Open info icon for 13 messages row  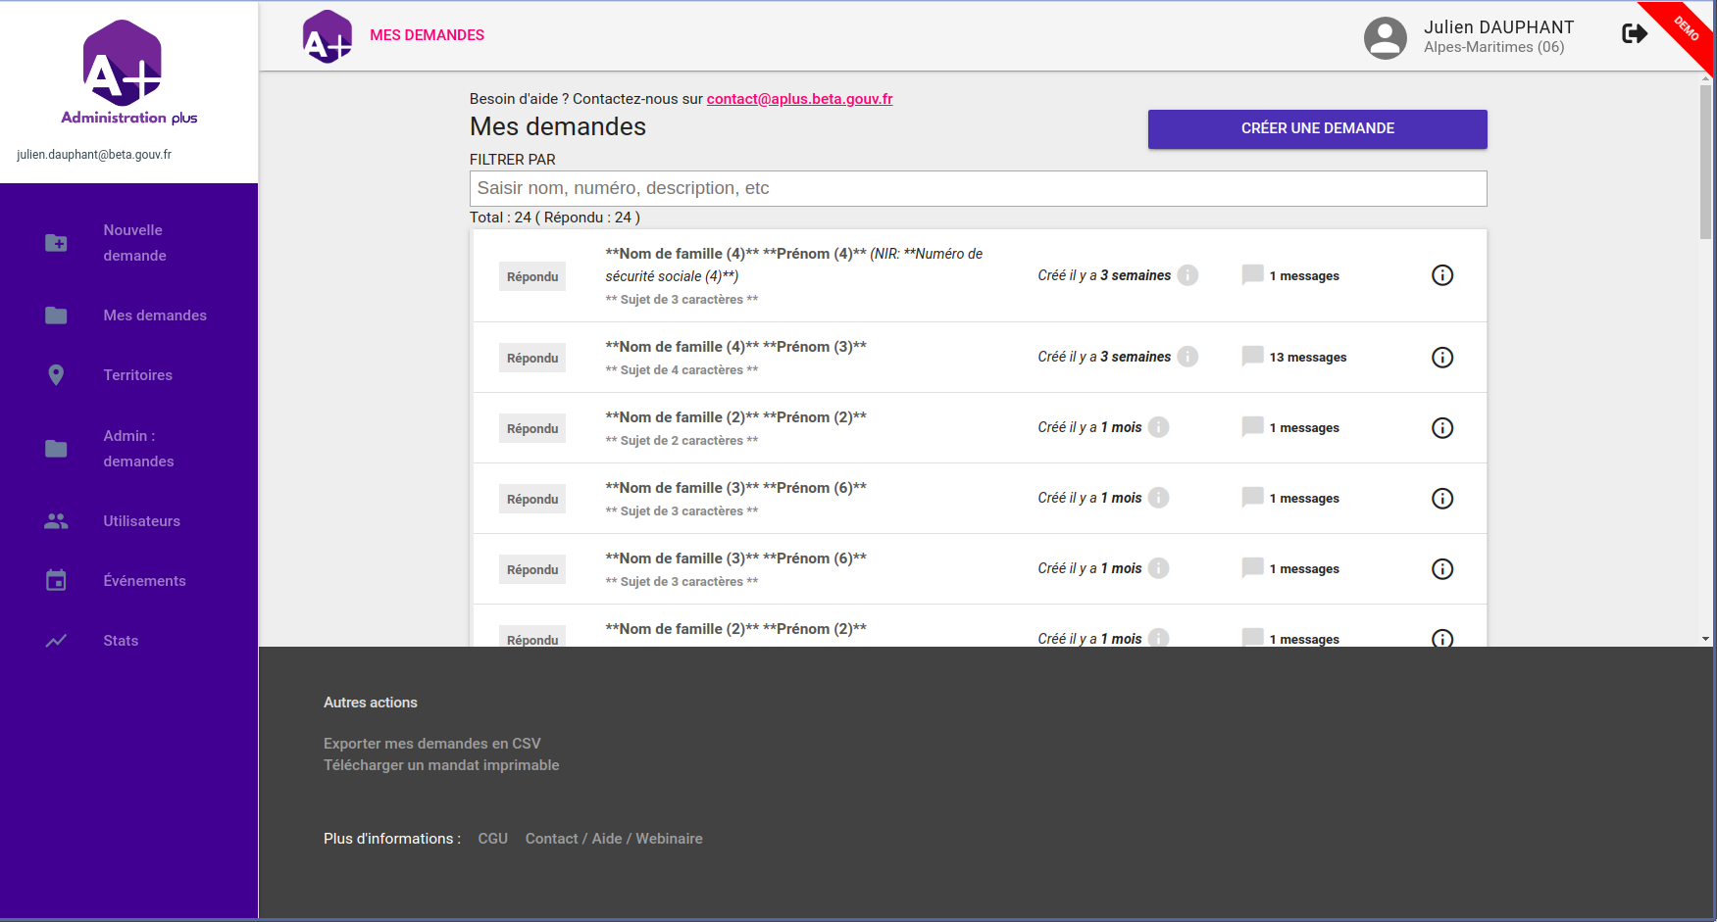(x=1441, y=358)
